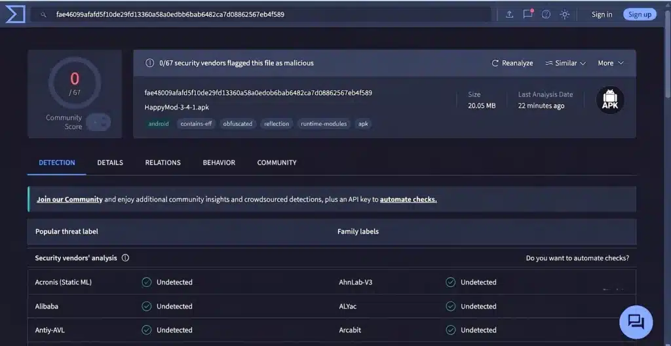671x346 pixels.
Task: Open the Join our Community link
Action: point(69,199)
